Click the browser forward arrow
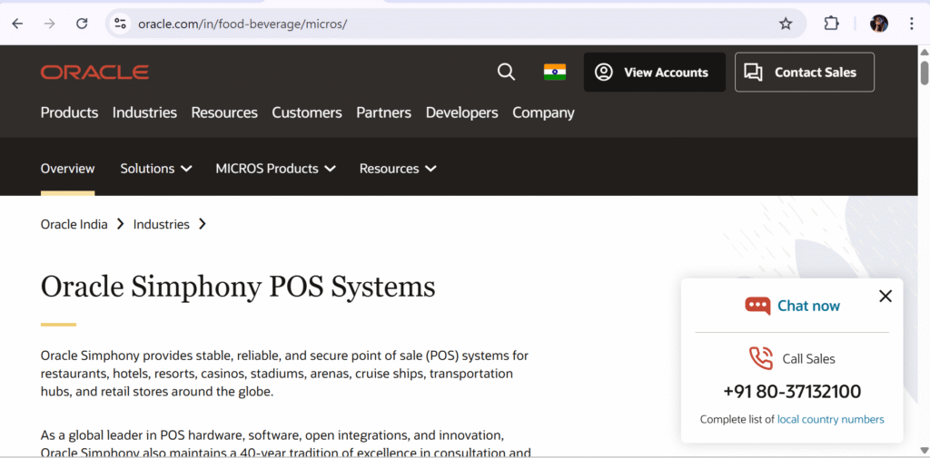This screenshot has width=930, height=458. (50, 24)
